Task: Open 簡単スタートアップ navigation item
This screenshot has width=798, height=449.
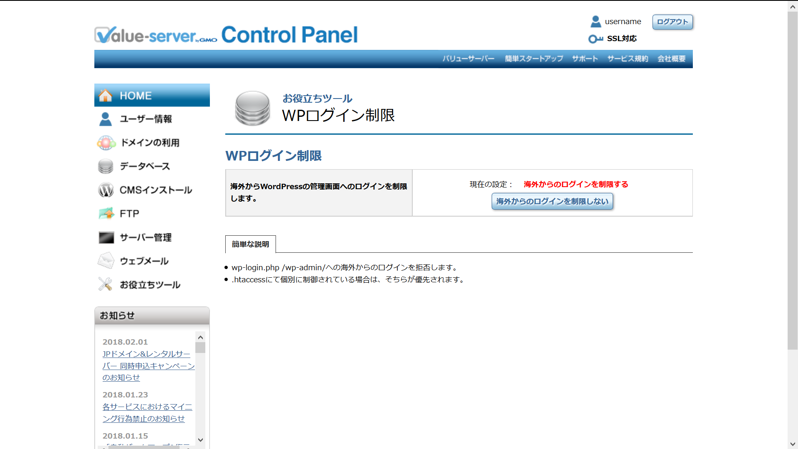Action: tap(534, 59)
